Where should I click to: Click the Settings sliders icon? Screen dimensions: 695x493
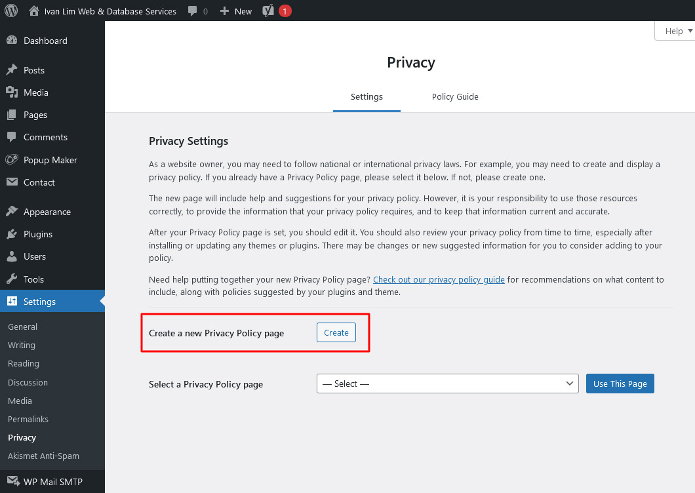(12, 301)
